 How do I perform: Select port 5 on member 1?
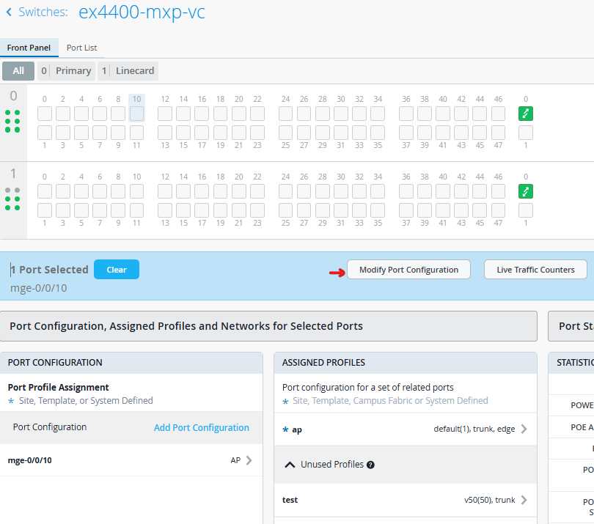pos(81,210)
